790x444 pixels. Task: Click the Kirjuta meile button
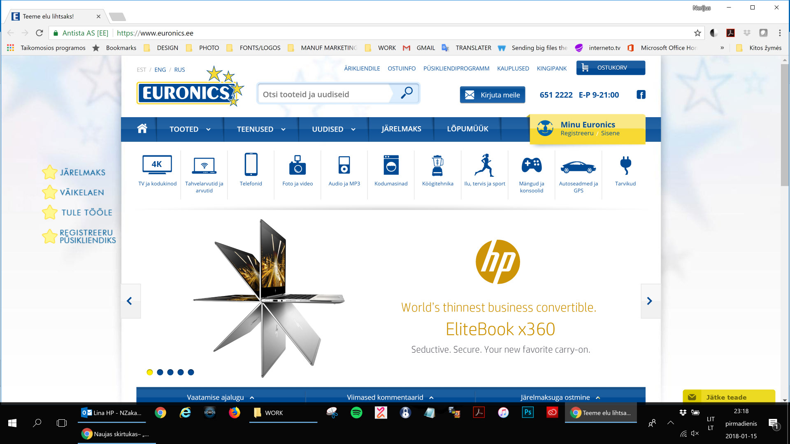[493, 95]
